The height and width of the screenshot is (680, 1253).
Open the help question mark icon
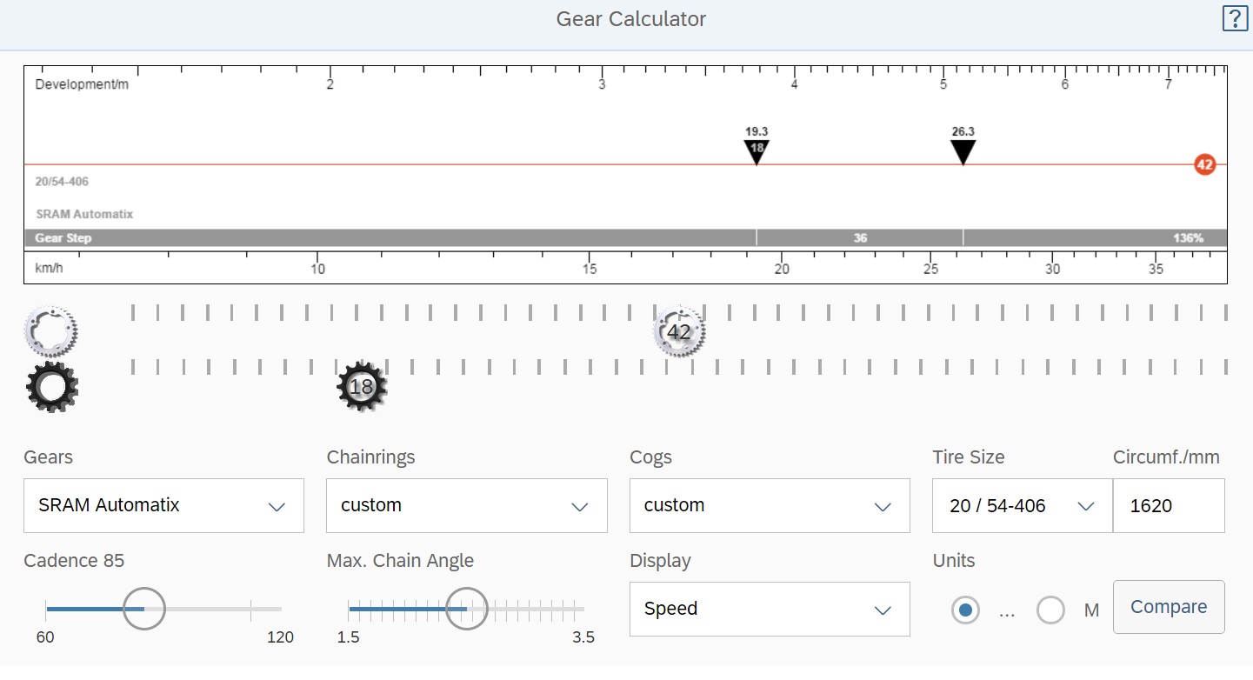[x=1234, y=18]
